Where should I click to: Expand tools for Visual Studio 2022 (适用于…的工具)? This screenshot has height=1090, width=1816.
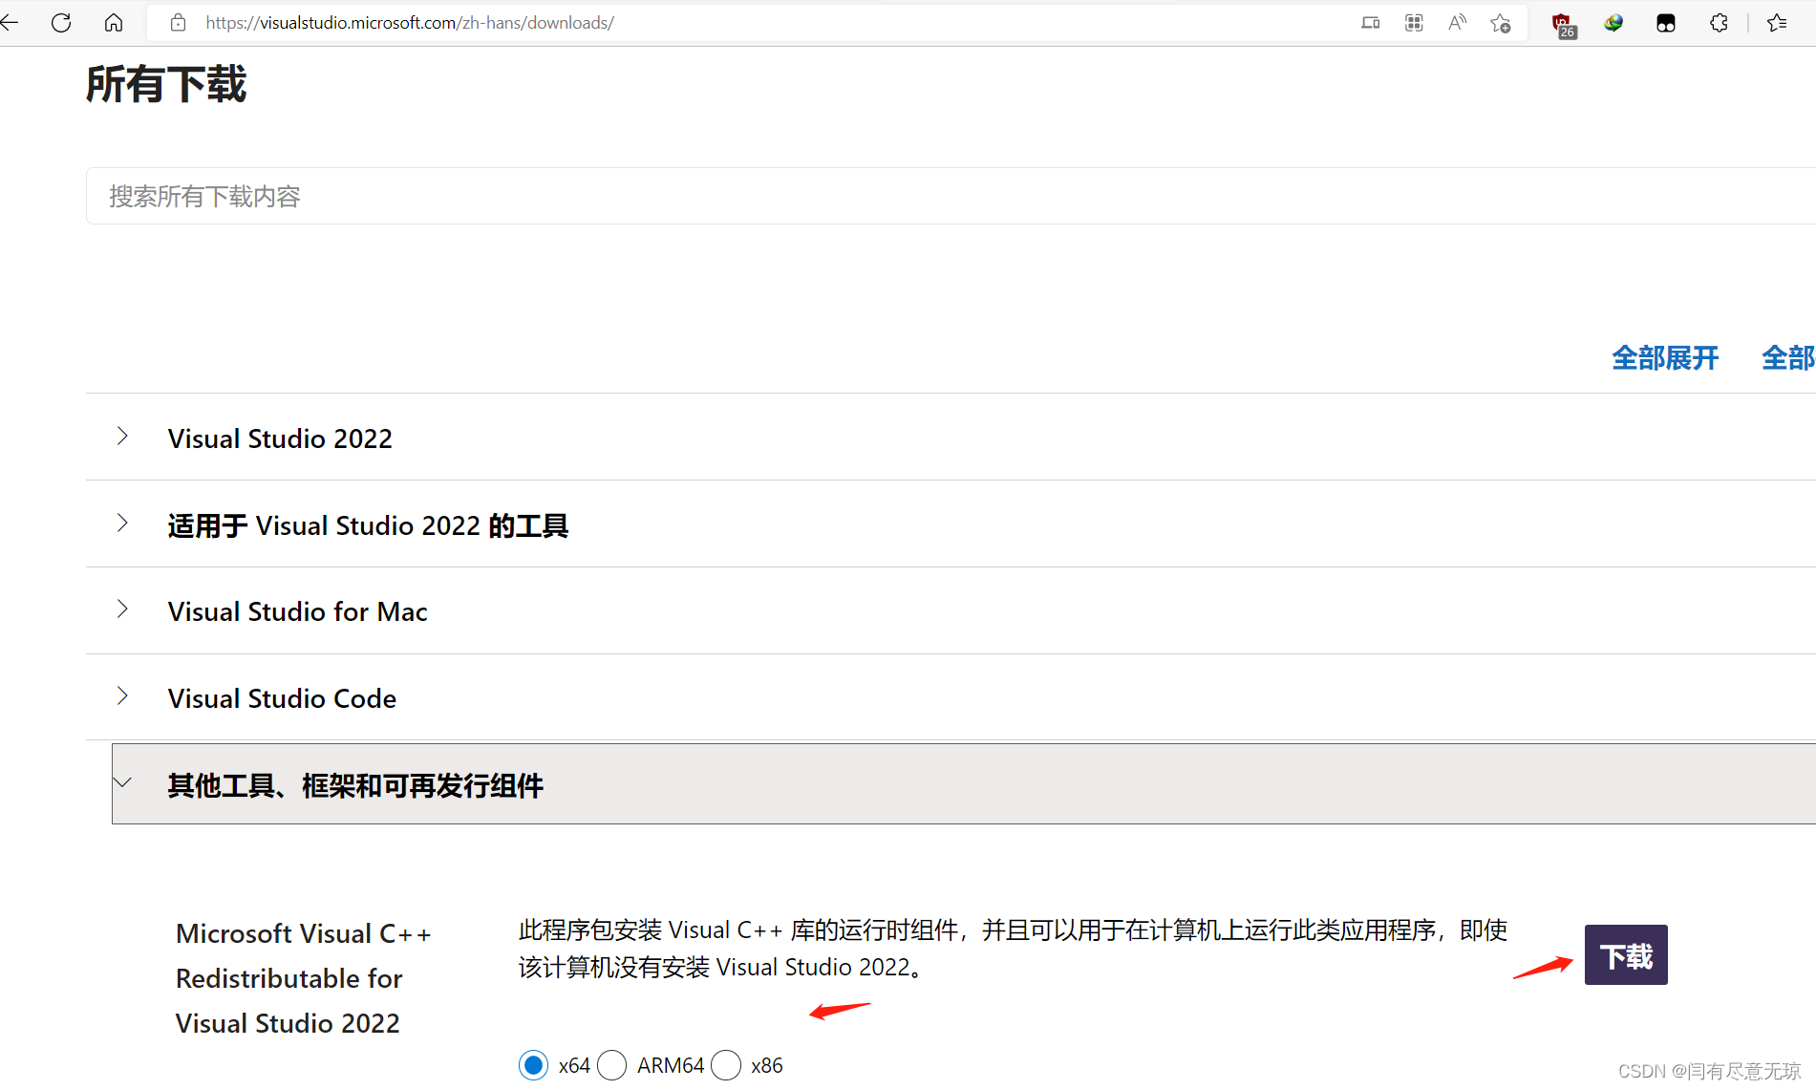click(x=951, y=524)
